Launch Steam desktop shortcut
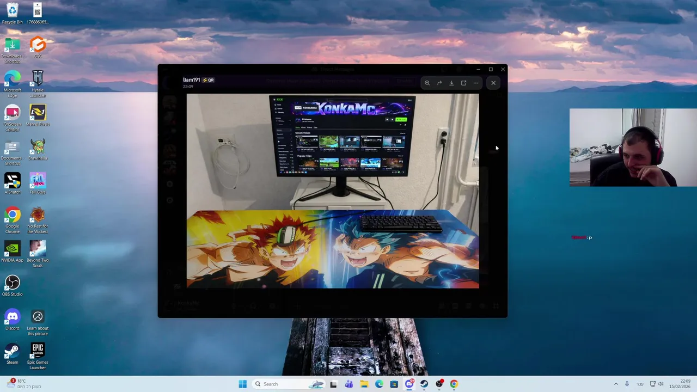The height and width of the screenshot is (392, 697). point(12,353)
